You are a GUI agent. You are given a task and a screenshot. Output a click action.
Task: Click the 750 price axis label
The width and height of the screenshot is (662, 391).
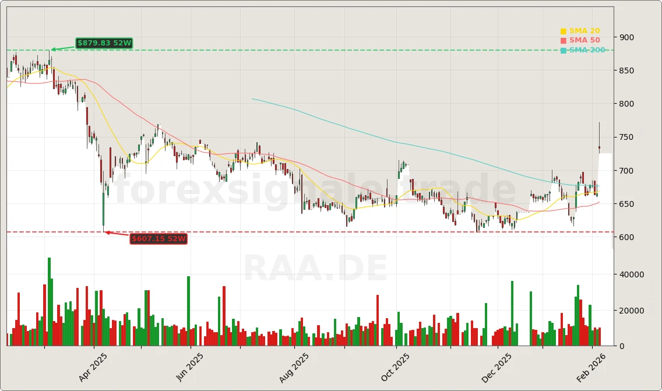pyautogui.click(x=627, y=138)
